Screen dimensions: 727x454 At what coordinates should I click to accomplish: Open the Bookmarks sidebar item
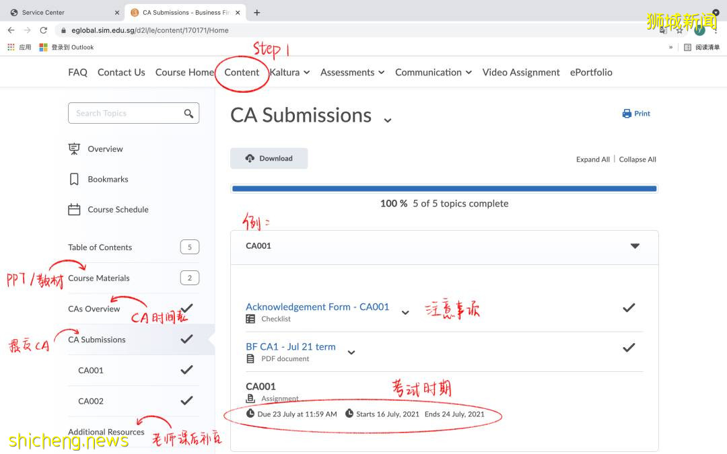[108, 180]
